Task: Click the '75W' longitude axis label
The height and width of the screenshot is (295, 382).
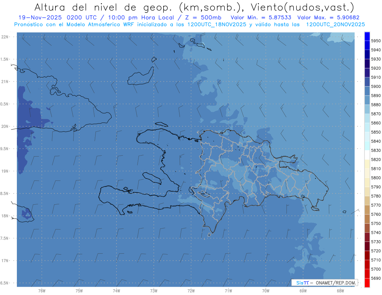Action: (x=79, y=291)
